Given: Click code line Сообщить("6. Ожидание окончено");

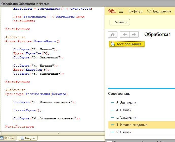Looking at the screenshot, I should click(47, 118).
